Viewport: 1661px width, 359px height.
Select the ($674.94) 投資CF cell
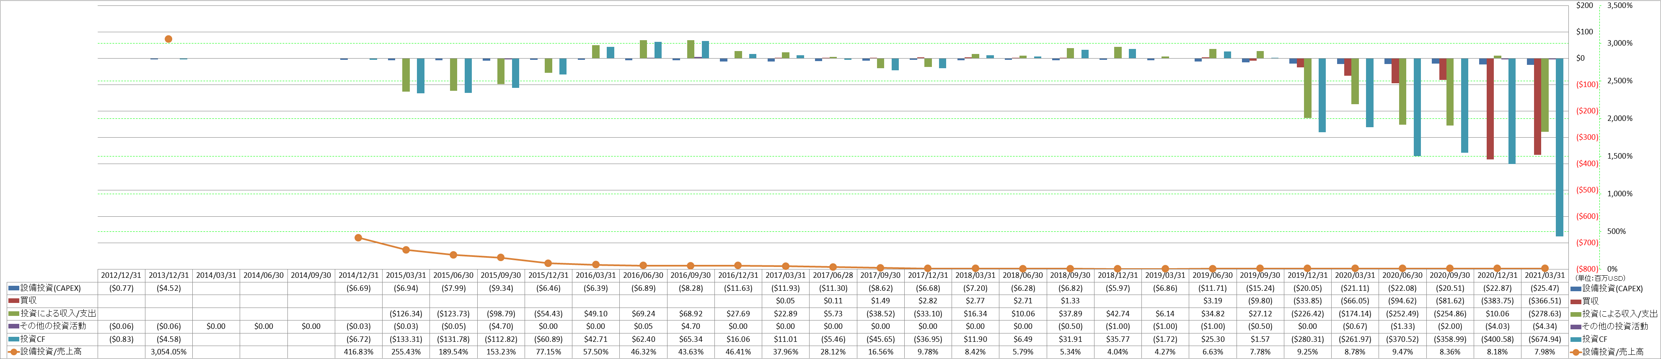pos(1546,339)
